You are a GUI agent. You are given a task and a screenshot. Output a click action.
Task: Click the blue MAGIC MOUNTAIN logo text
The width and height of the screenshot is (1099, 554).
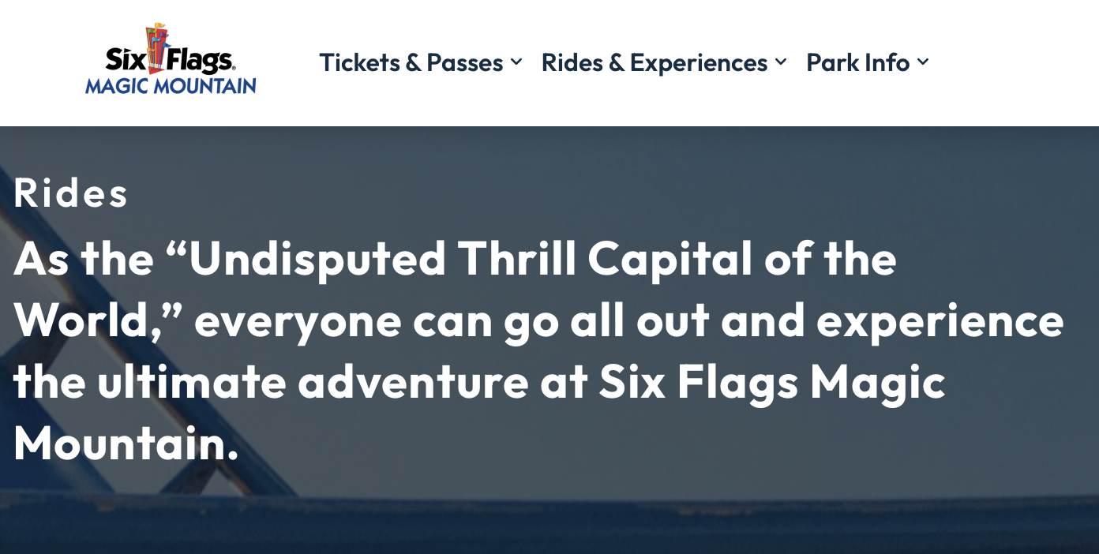pos(171,85)
